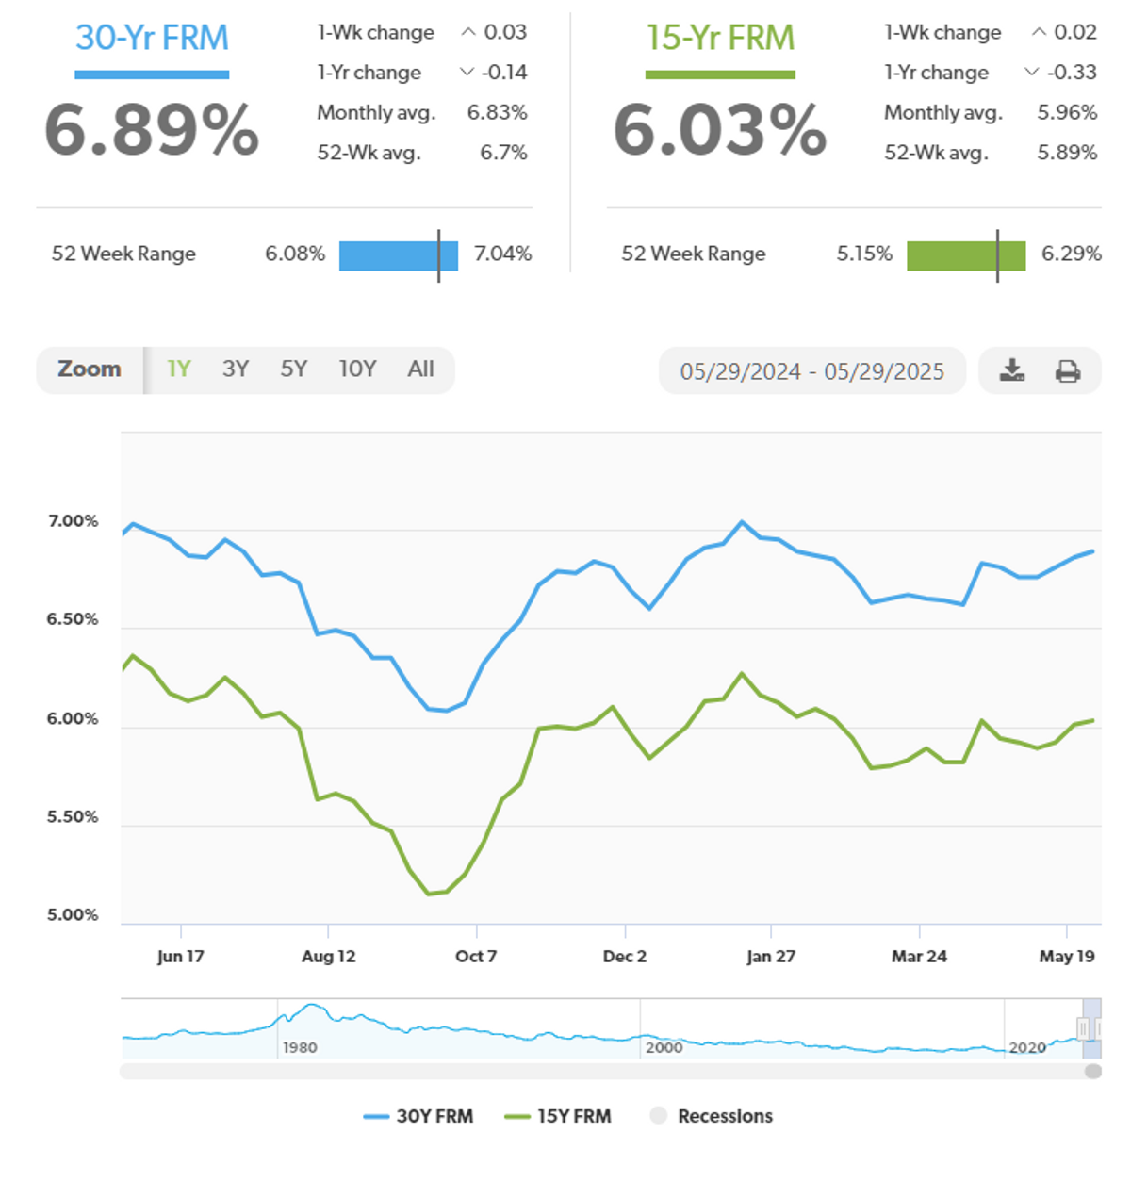Click the 15-Yr FRM heading

[x=720, y=38]
